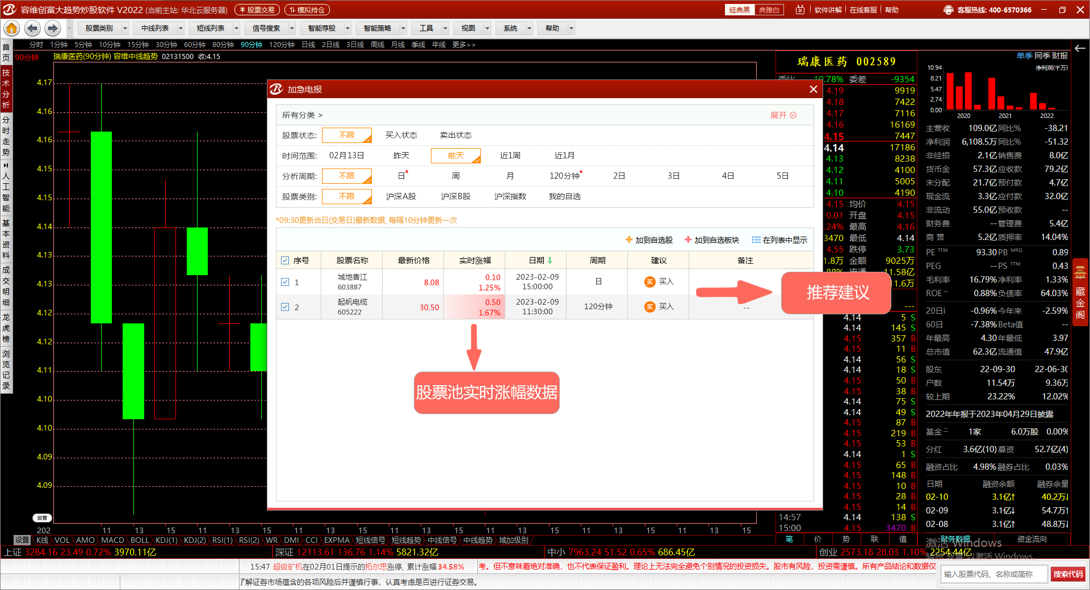The image size is (1090, 590).
Task: Open the 信号搜索 dropdown
Action: [x=271, y=28]
